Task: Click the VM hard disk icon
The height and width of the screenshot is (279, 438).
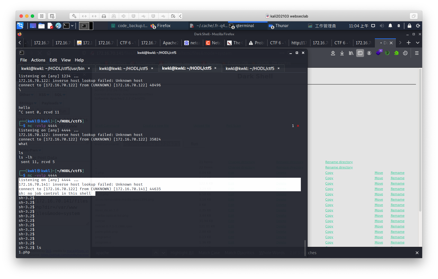Action: [104, 16]
